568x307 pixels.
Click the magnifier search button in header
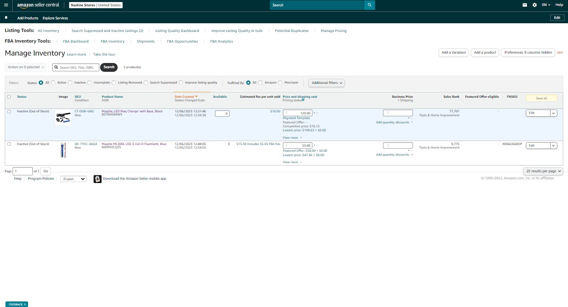370,5
